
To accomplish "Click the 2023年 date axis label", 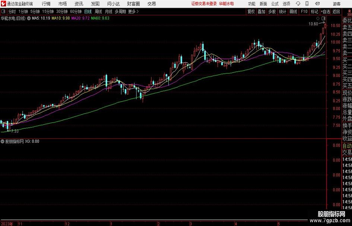I will click(x=7, y=224).
